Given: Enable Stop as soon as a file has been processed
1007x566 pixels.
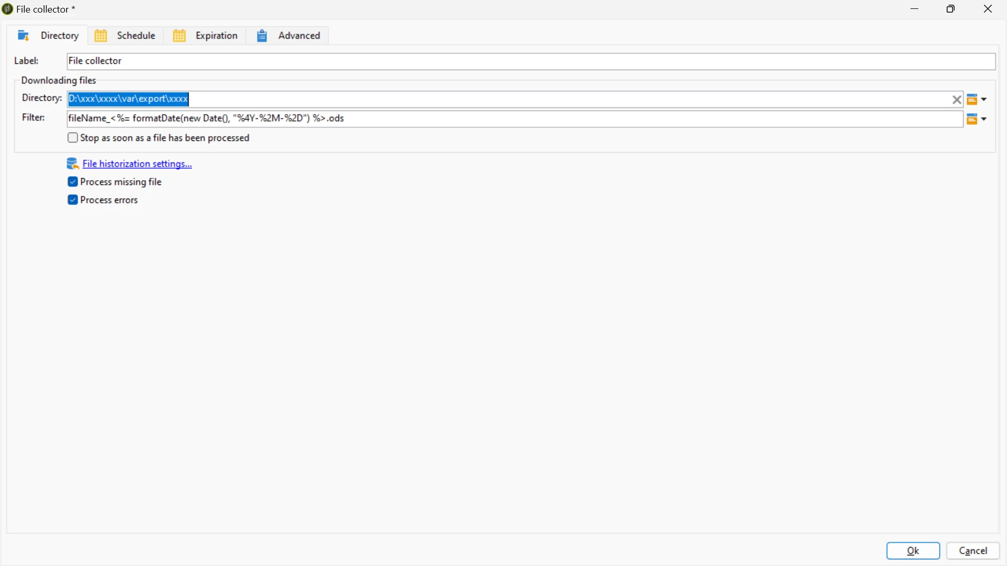Looking at the screenshot, I should (x=73, y=138).
